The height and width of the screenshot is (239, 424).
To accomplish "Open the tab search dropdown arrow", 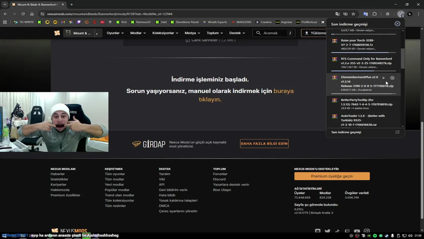I will pos(5,4).
